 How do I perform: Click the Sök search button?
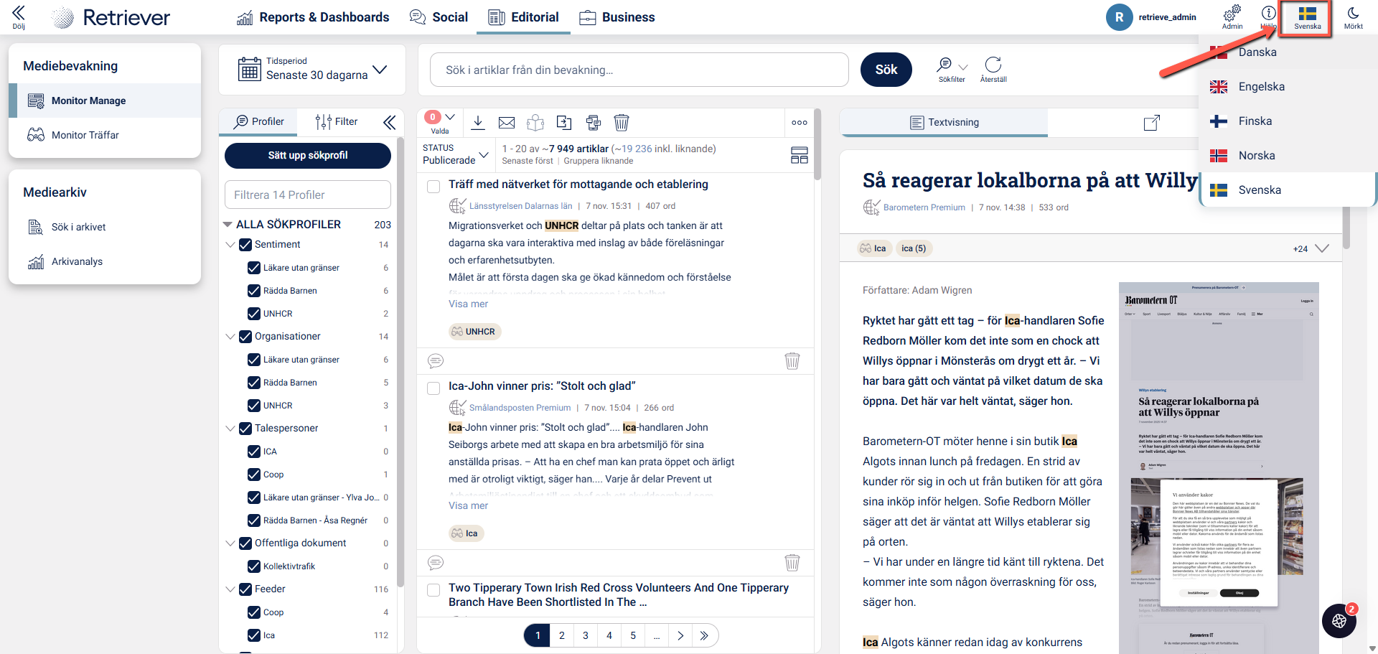pos(886,70)
